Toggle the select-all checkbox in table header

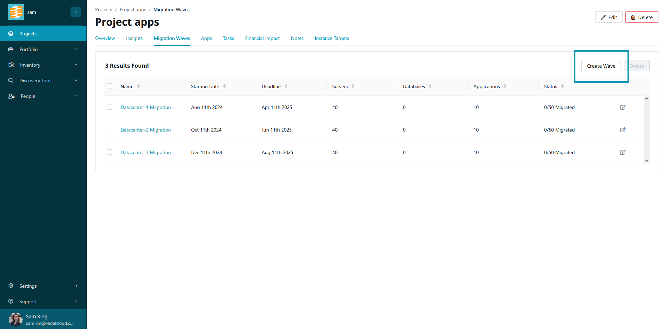pyautogui.click(x=109, y=86)
